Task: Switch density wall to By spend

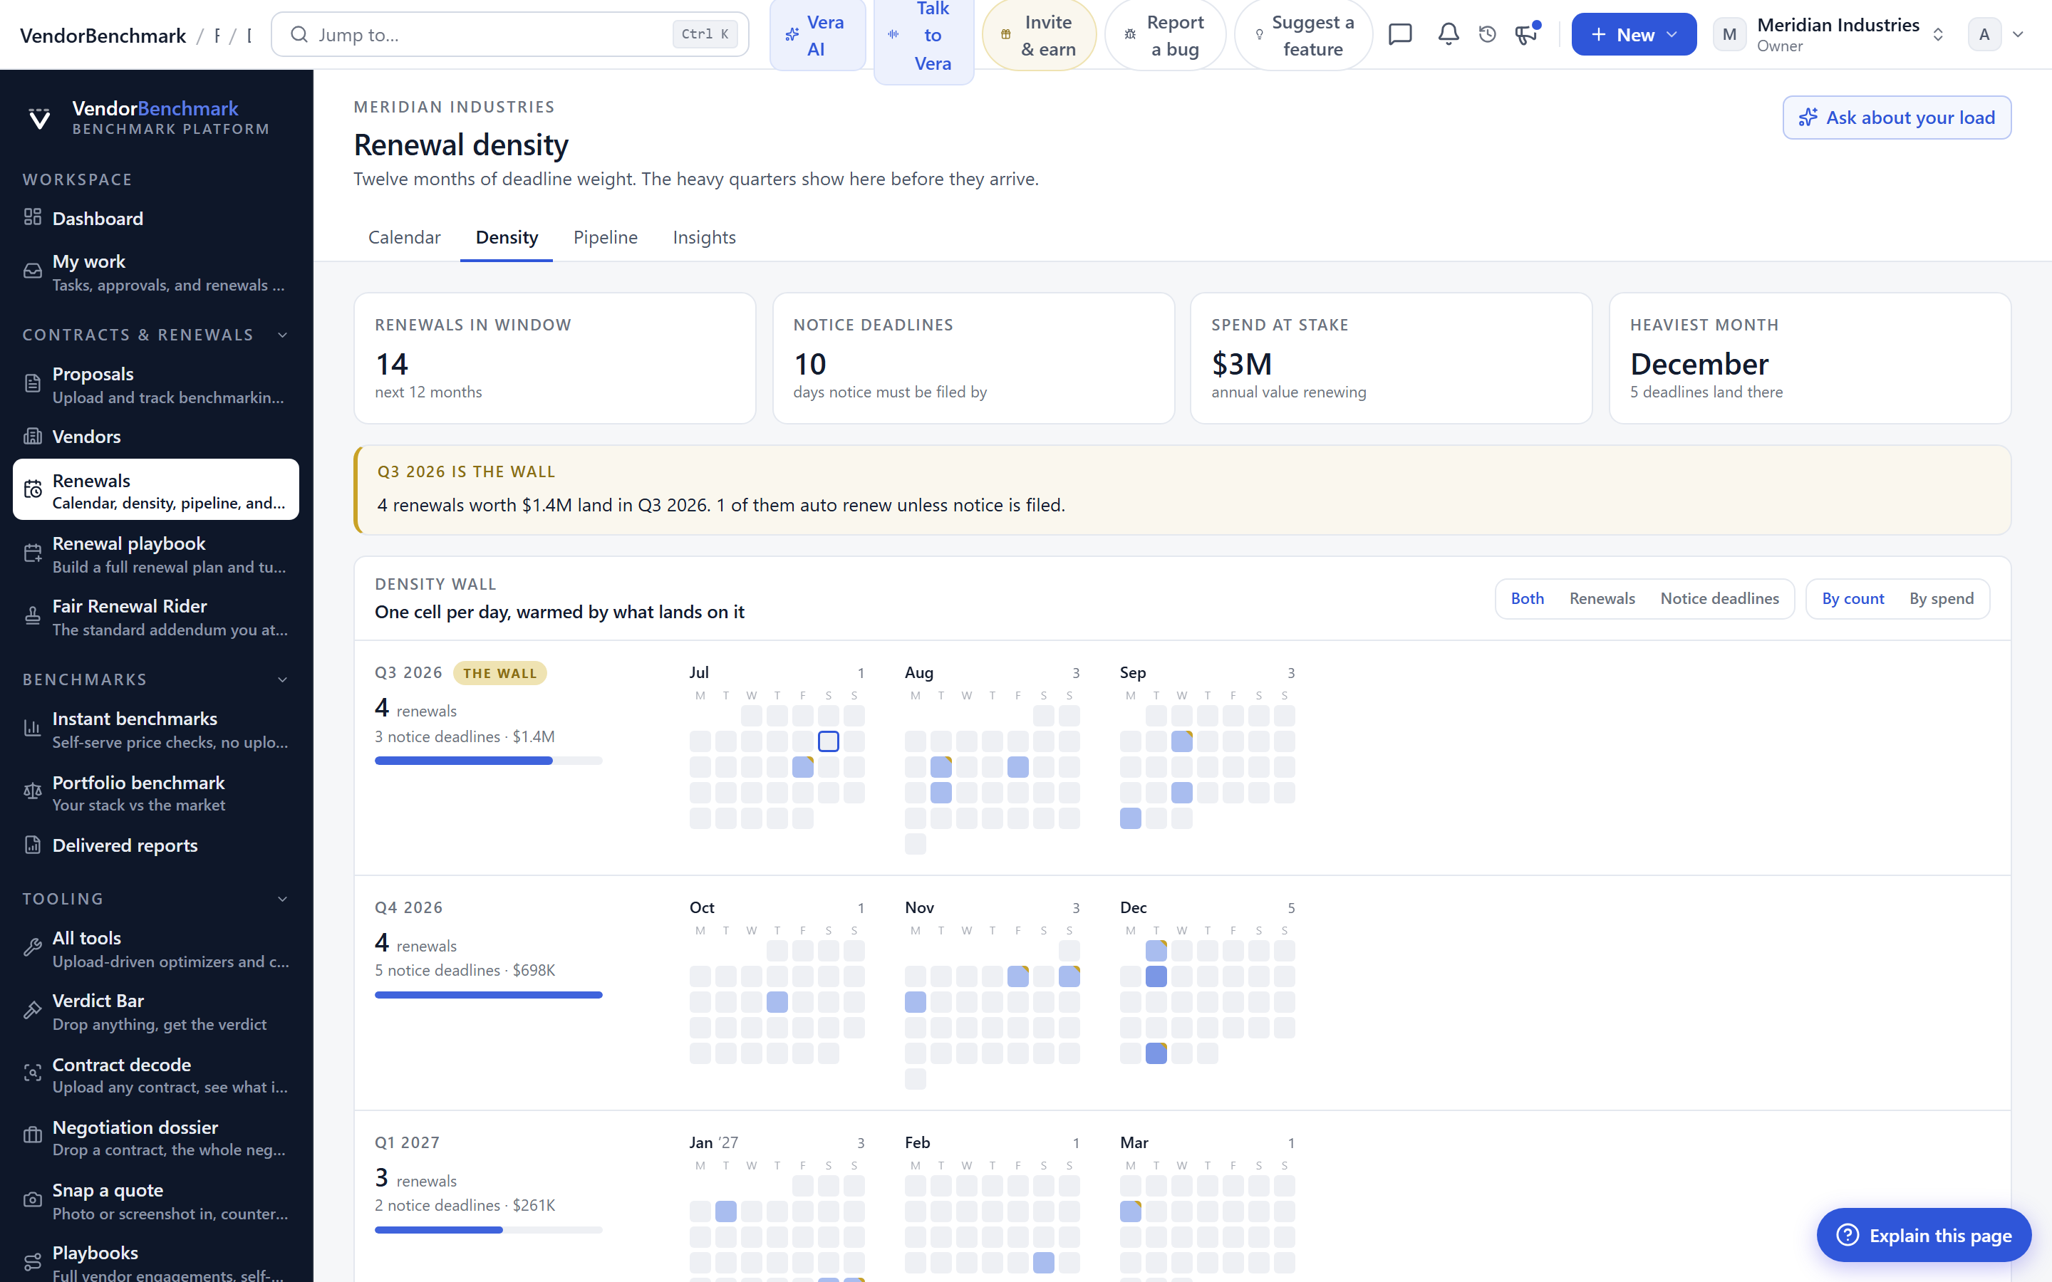Action: coord(1941,598)
